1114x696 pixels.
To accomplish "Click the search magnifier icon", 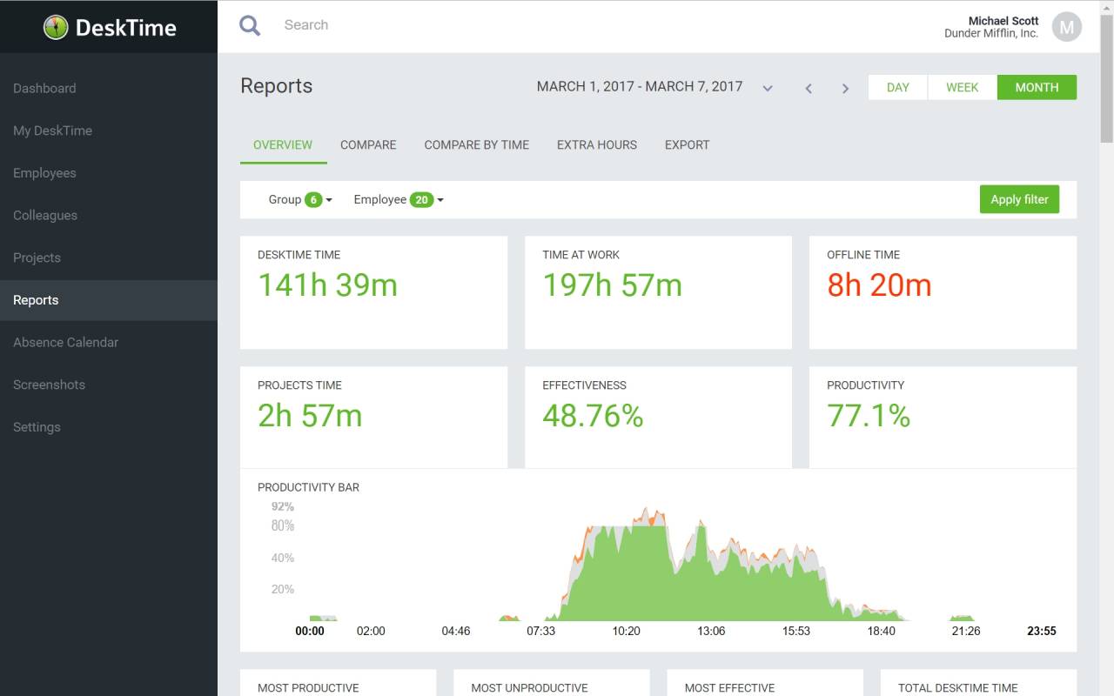I will click(250, 25).
